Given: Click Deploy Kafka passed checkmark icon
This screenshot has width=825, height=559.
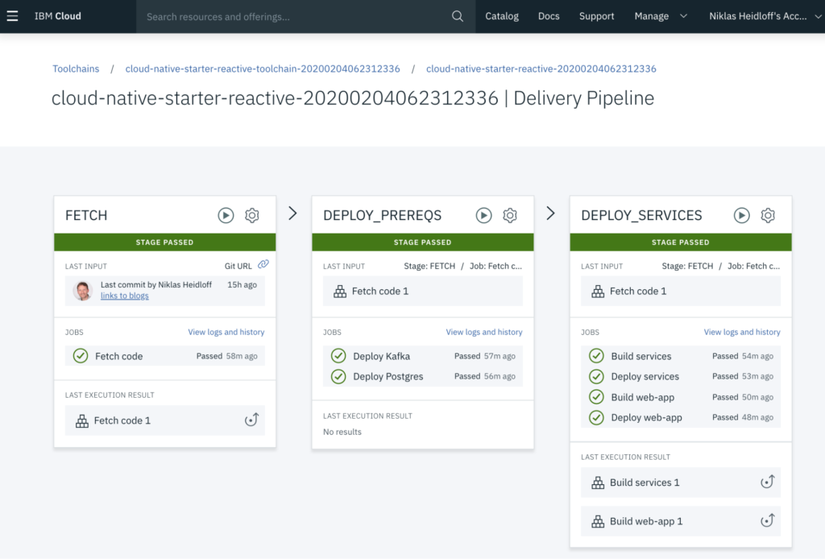Looking at the screenshot, I should 338,356.
